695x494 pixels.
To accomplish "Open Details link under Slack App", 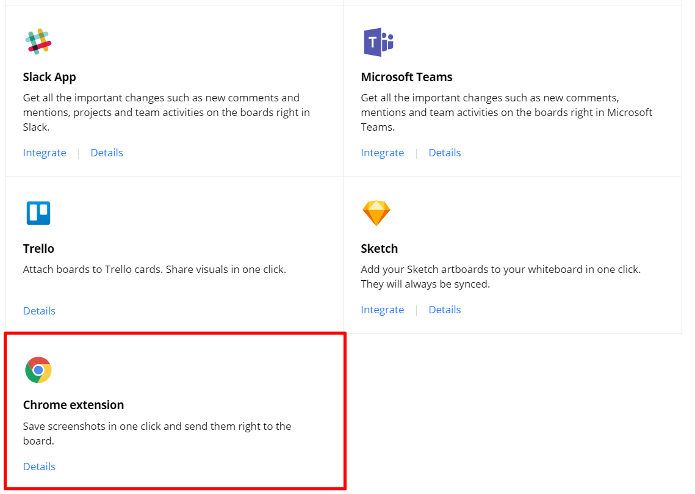I will (x=106, y=152).
